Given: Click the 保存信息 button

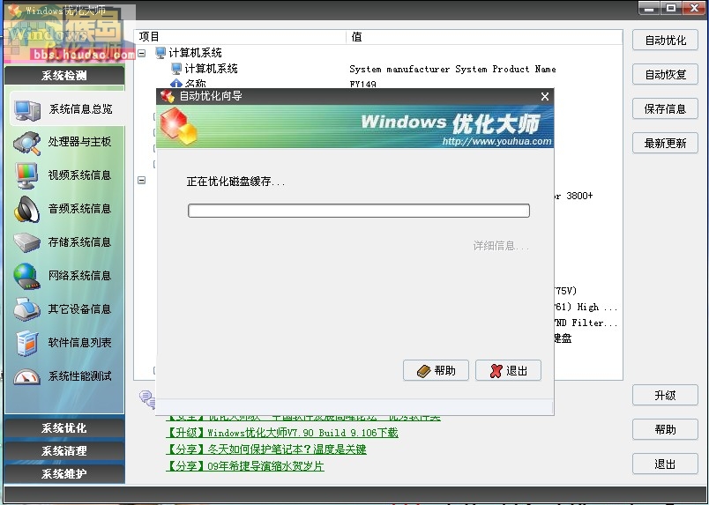Looking at the screenshot, I should pyautogui.click(x=665, y=108).
